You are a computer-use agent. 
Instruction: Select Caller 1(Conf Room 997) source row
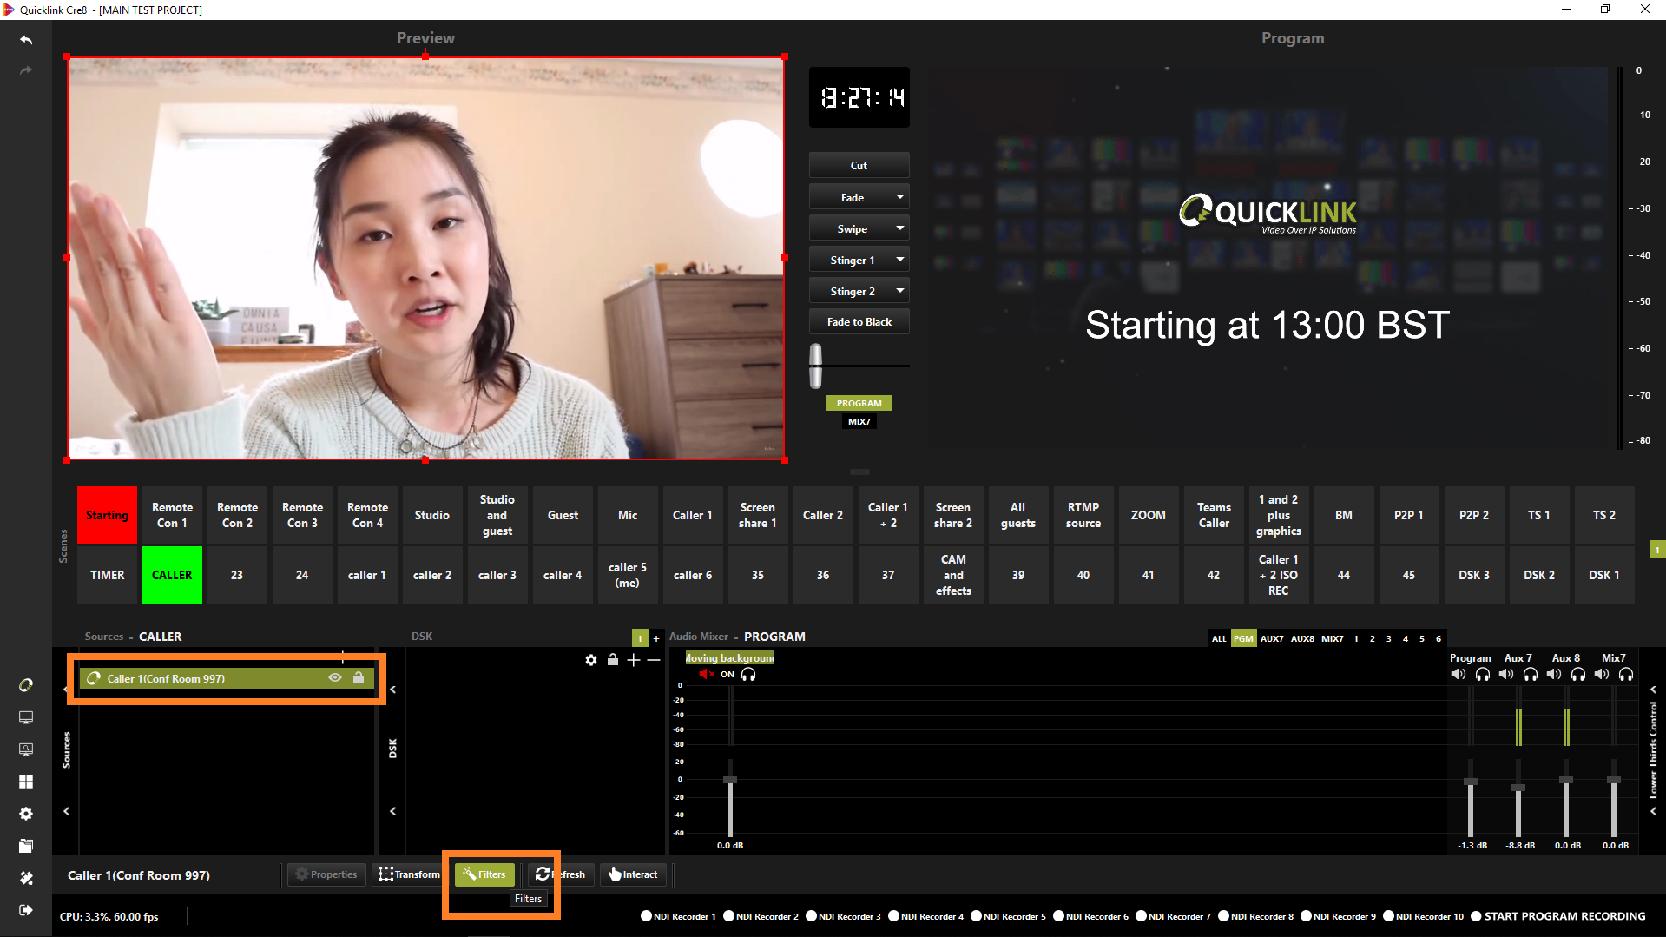click(227, 678)
